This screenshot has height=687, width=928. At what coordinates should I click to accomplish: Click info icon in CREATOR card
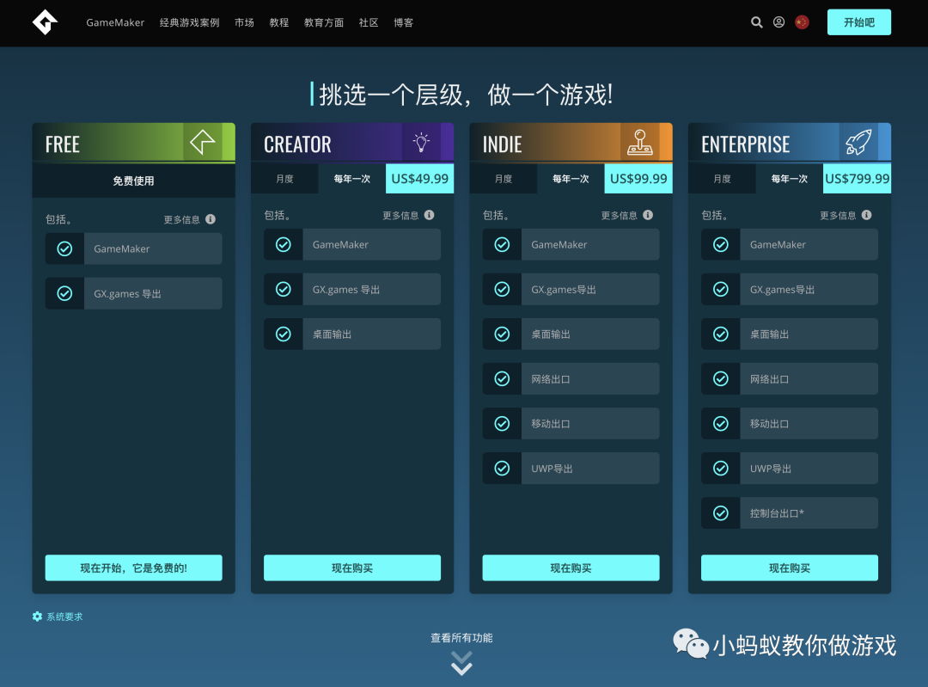pyautogui.click(x=429, y=215)
